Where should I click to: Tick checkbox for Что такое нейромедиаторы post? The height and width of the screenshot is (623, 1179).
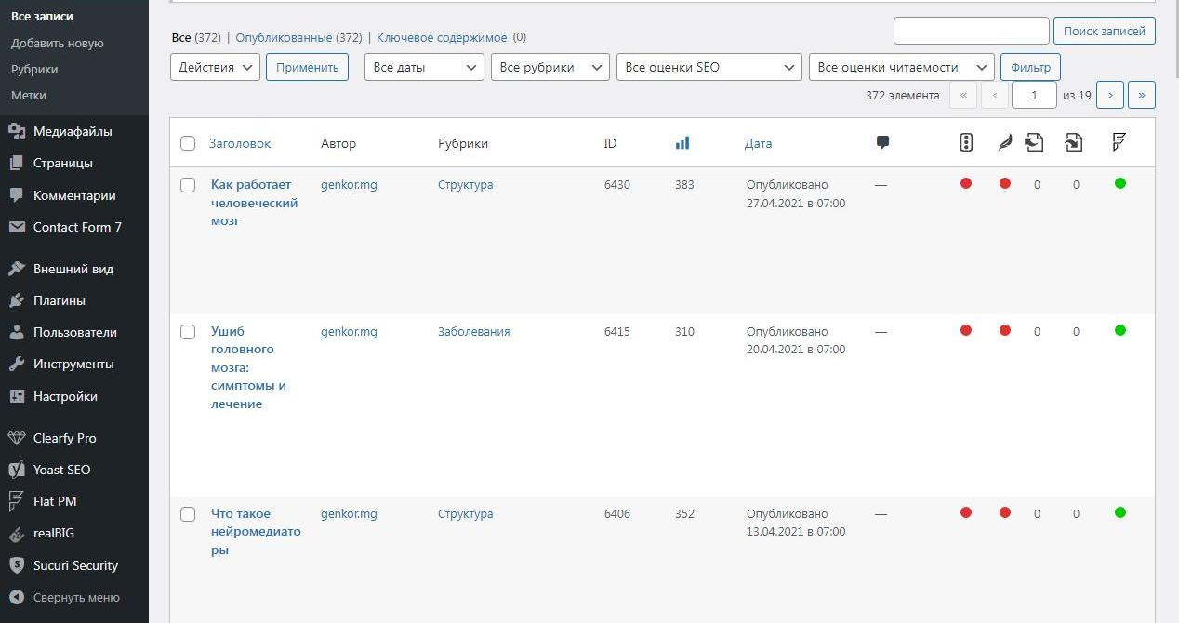tap(188, 514)
